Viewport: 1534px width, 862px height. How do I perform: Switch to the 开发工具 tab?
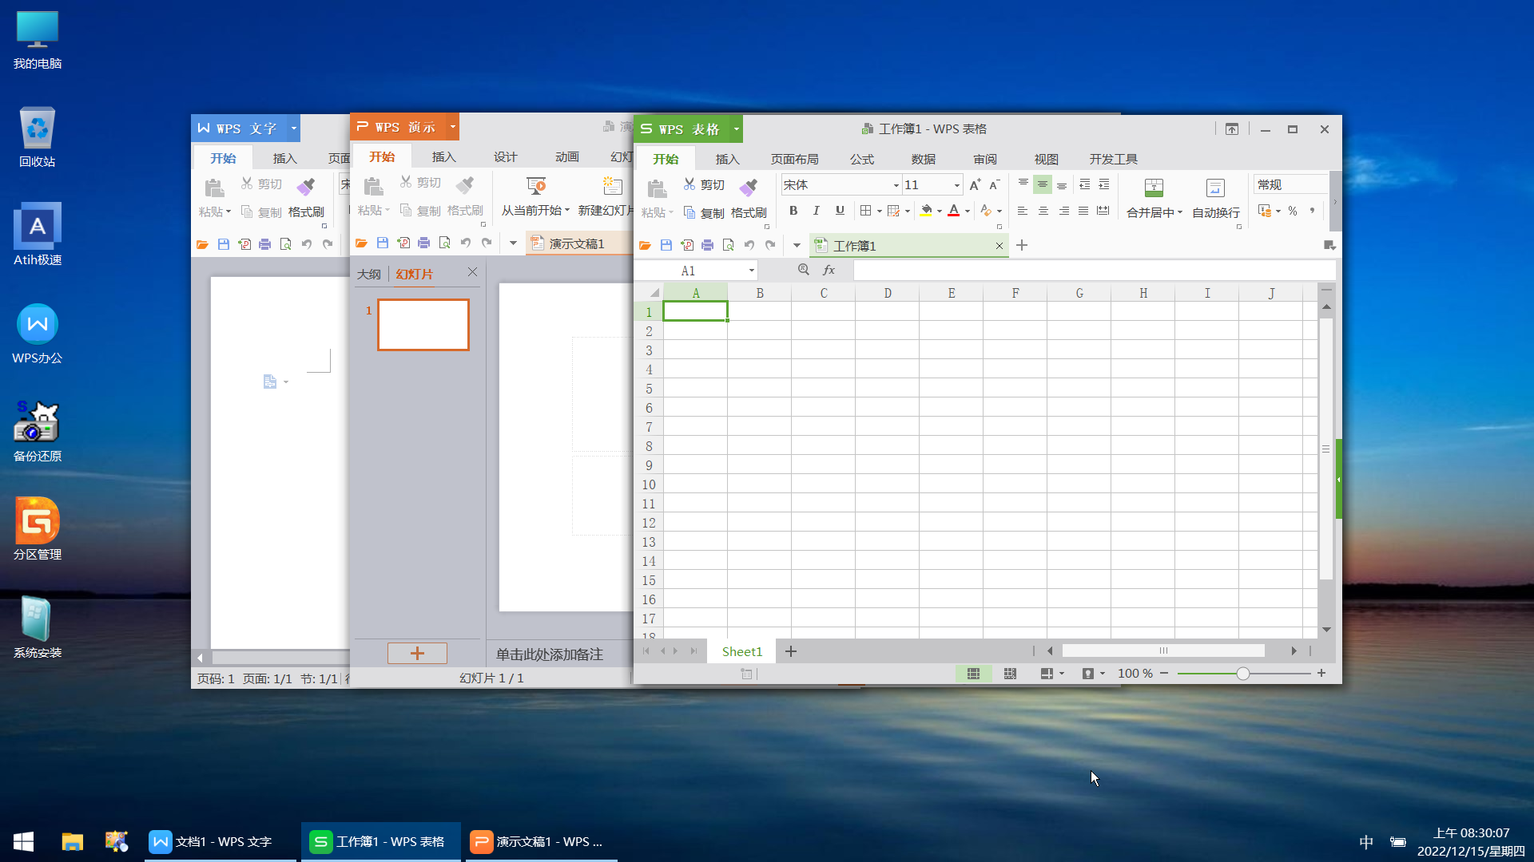pos(1114,159)
